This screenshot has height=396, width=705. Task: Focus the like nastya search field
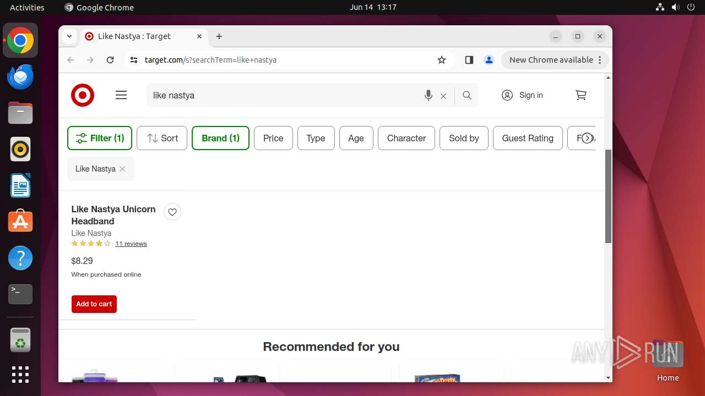(x=284, y=95)
